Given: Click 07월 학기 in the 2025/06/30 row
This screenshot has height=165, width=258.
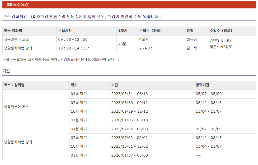Looking at the screenshot, I should (x=79, y=103).
